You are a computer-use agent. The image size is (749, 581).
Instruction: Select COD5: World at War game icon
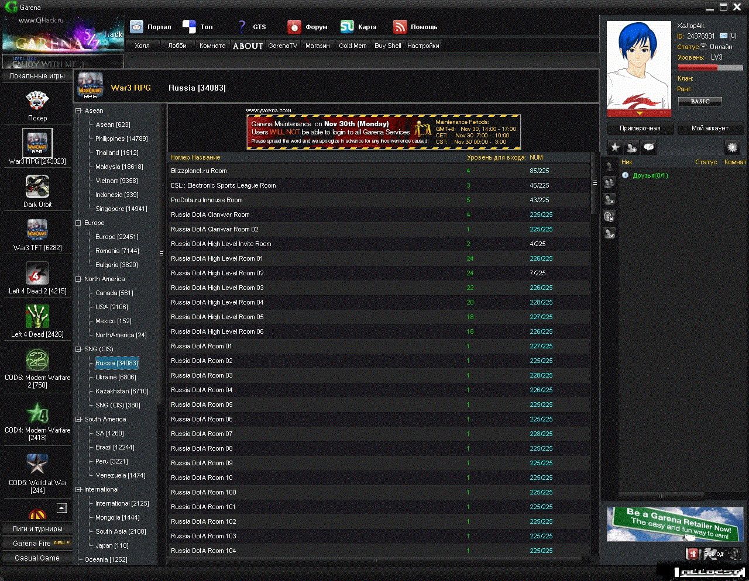click(x=37, y=465)
